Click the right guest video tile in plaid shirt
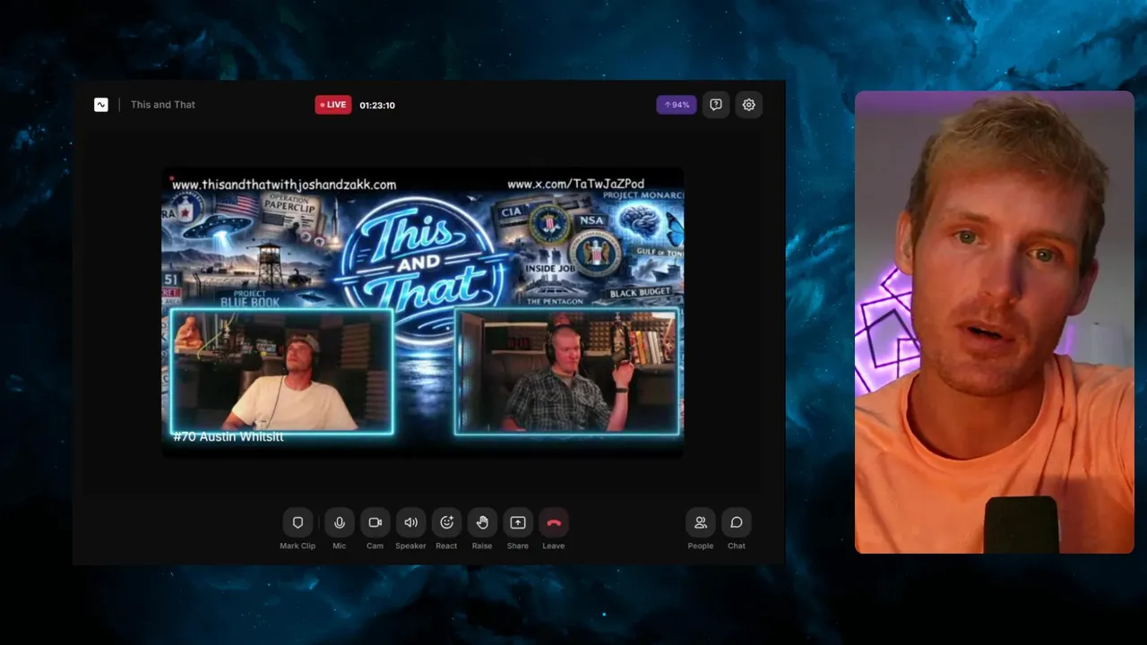Screen dimensions: 1147x645 tap(566, 372)
